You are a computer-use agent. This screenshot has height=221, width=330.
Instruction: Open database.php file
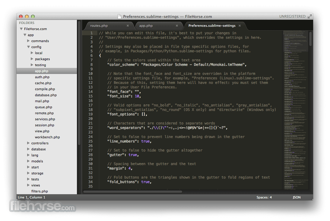46,95
